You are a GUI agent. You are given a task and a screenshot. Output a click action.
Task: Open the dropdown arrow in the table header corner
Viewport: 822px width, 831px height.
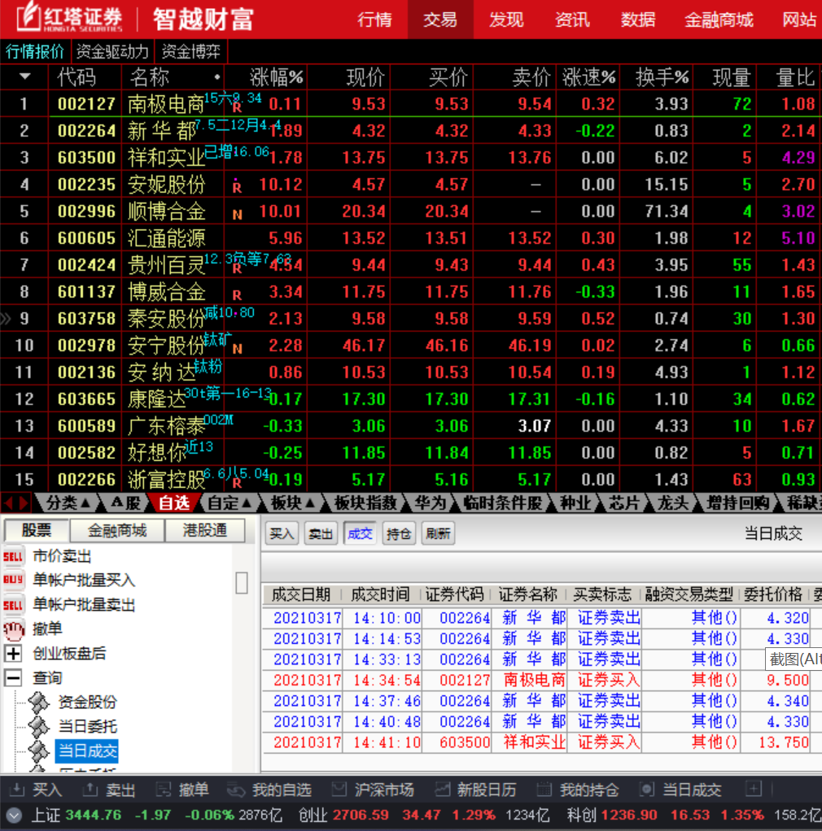click(x=24, y=77)
